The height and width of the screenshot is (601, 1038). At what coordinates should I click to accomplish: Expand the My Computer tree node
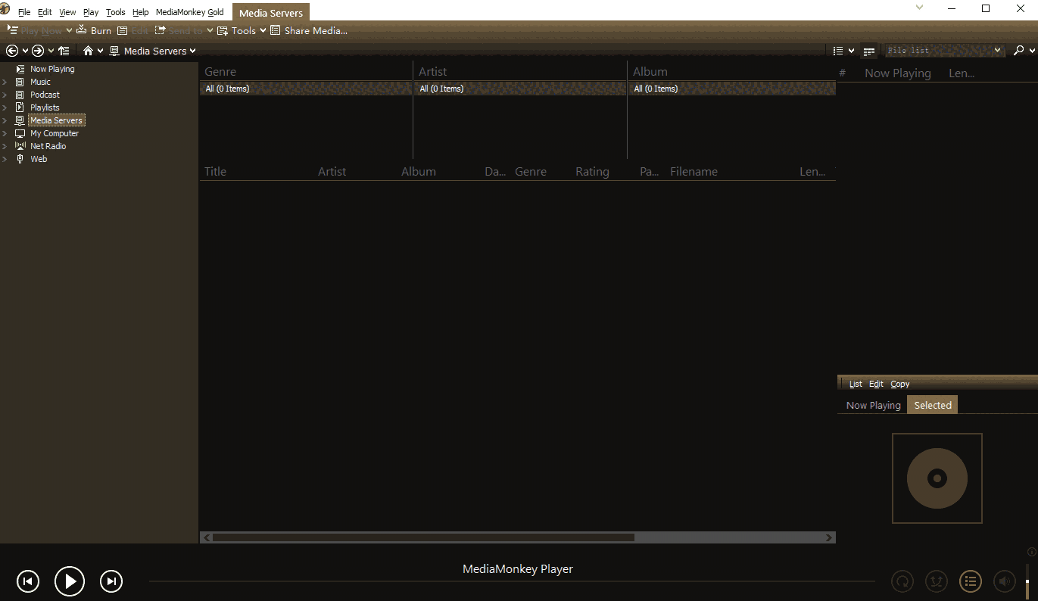coord(5,133)
